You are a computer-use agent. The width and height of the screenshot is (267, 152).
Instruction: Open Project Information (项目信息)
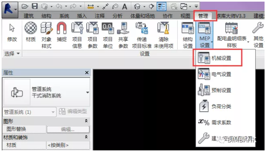77,35
